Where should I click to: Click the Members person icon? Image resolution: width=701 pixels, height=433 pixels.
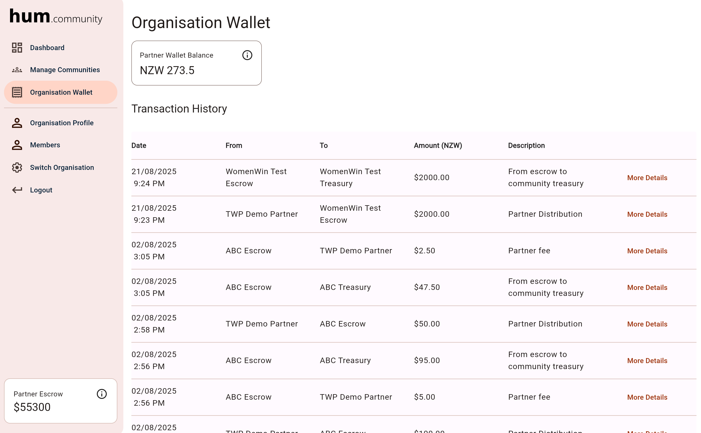pos(17,145)
